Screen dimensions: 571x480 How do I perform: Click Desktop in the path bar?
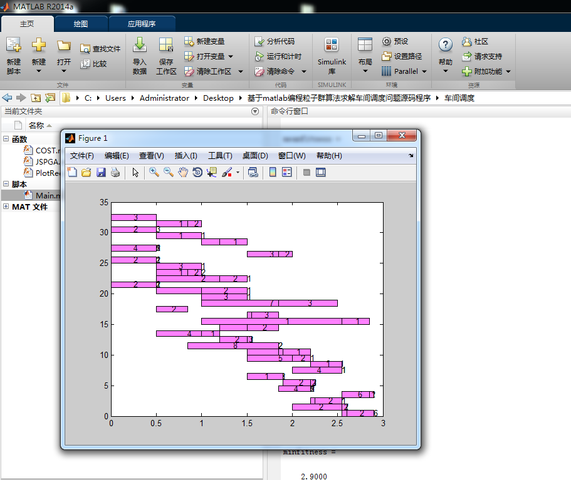click(x=218, y=98)
